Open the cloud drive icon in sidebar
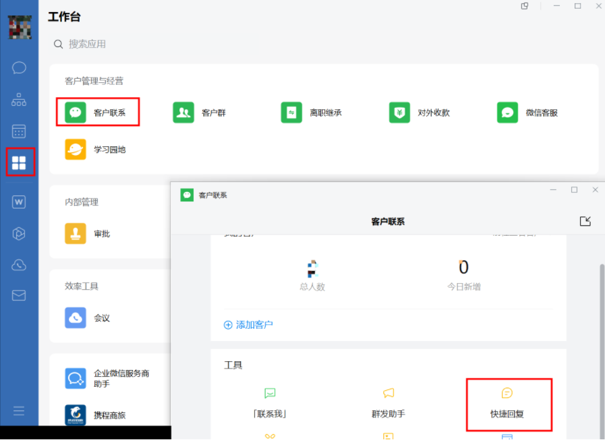605x440 pixels. coord(19,265)
